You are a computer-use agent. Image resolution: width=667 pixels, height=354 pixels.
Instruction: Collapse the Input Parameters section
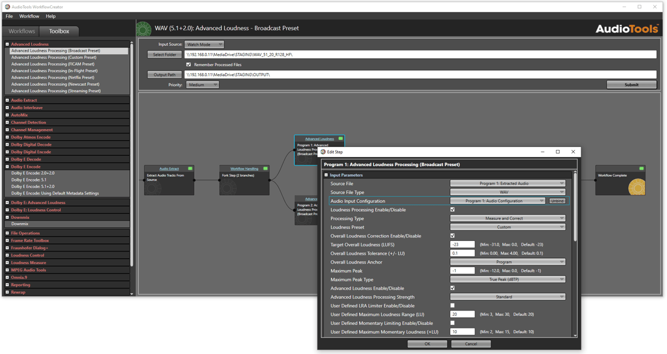[326, 175]
